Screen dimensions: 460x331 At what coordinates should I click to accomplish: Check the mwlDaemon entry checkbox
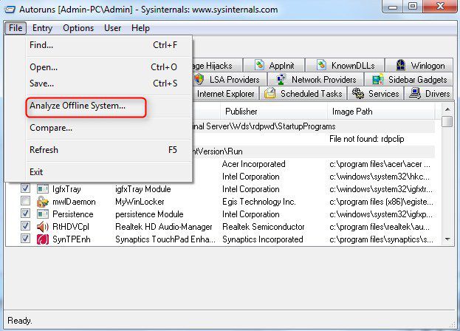pyautogui.click(x=25, y=201)
